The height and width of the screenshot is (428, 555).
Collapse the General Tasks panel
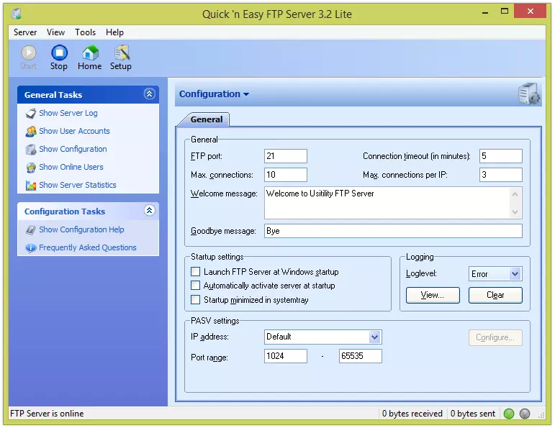149,94
